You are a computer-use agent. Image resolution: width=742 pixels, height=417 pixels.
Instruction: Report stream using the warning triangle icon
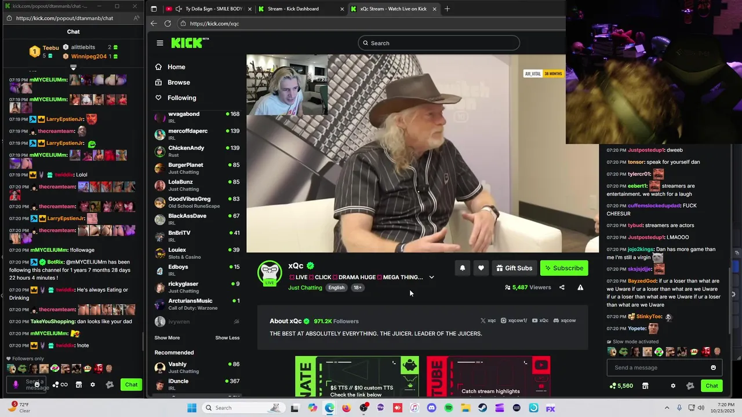pos(580,287)
